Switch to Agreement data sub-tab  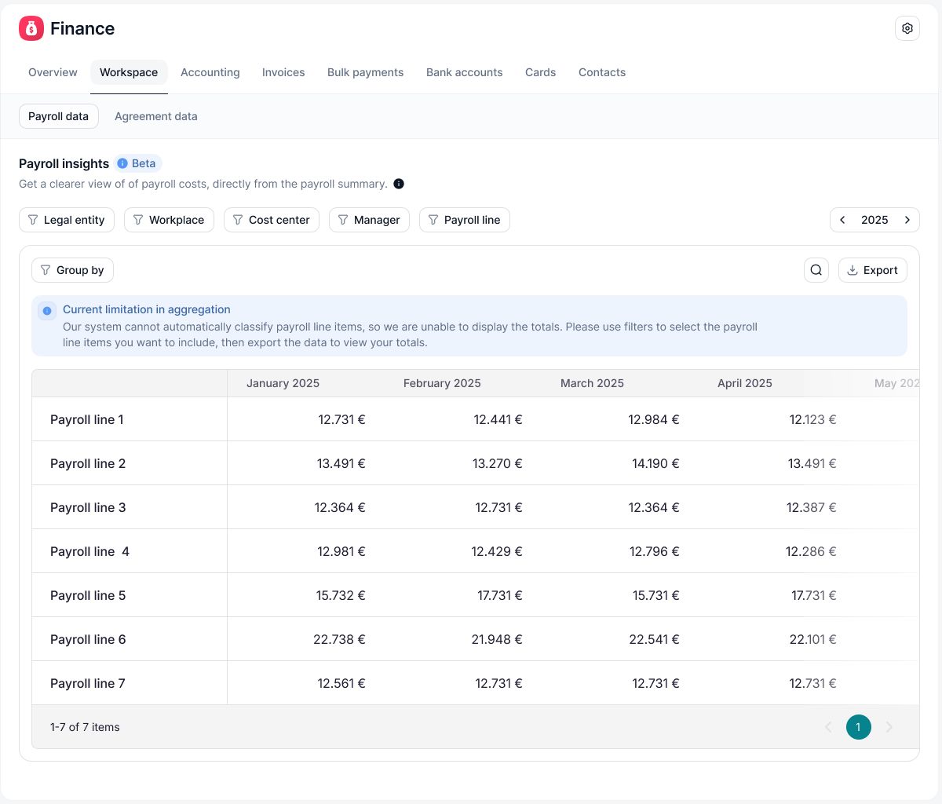(x=156, y=116)
